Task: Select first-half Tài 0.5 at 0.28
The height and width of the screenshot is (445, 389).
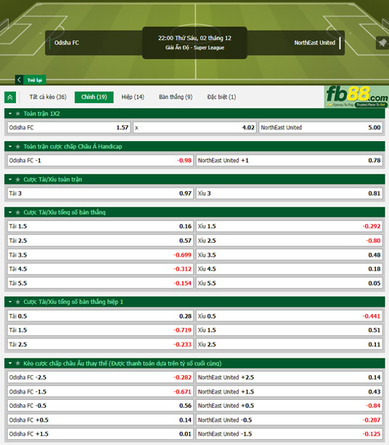Action: (x=100, y=316)
